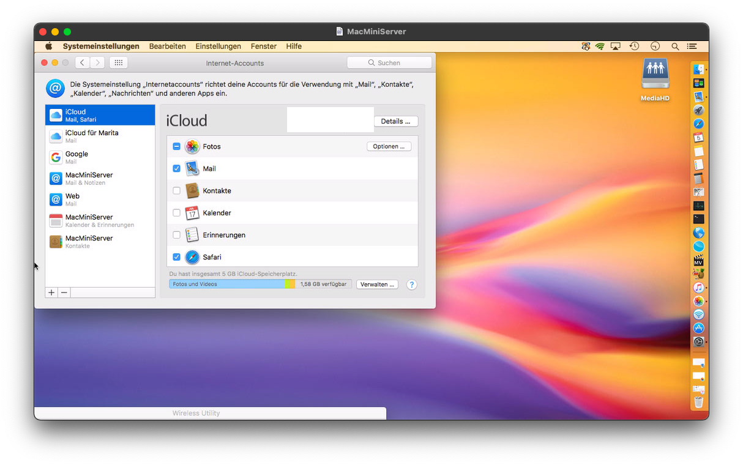Open the MV clapperboard app in dock
Screen dimensions: 743x465
(698, 260)
